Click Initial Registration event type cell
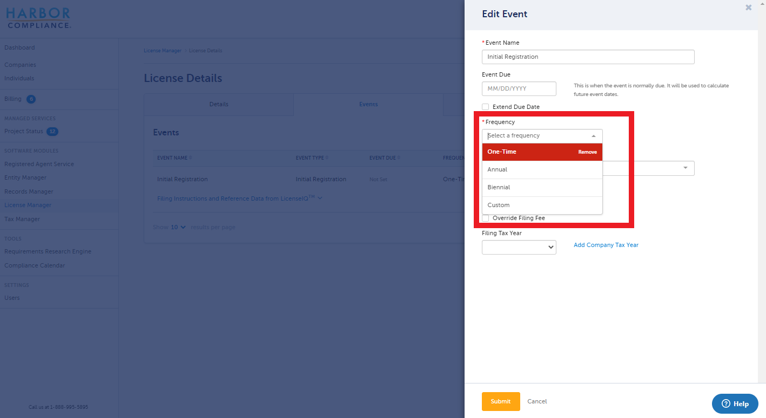 321,179
